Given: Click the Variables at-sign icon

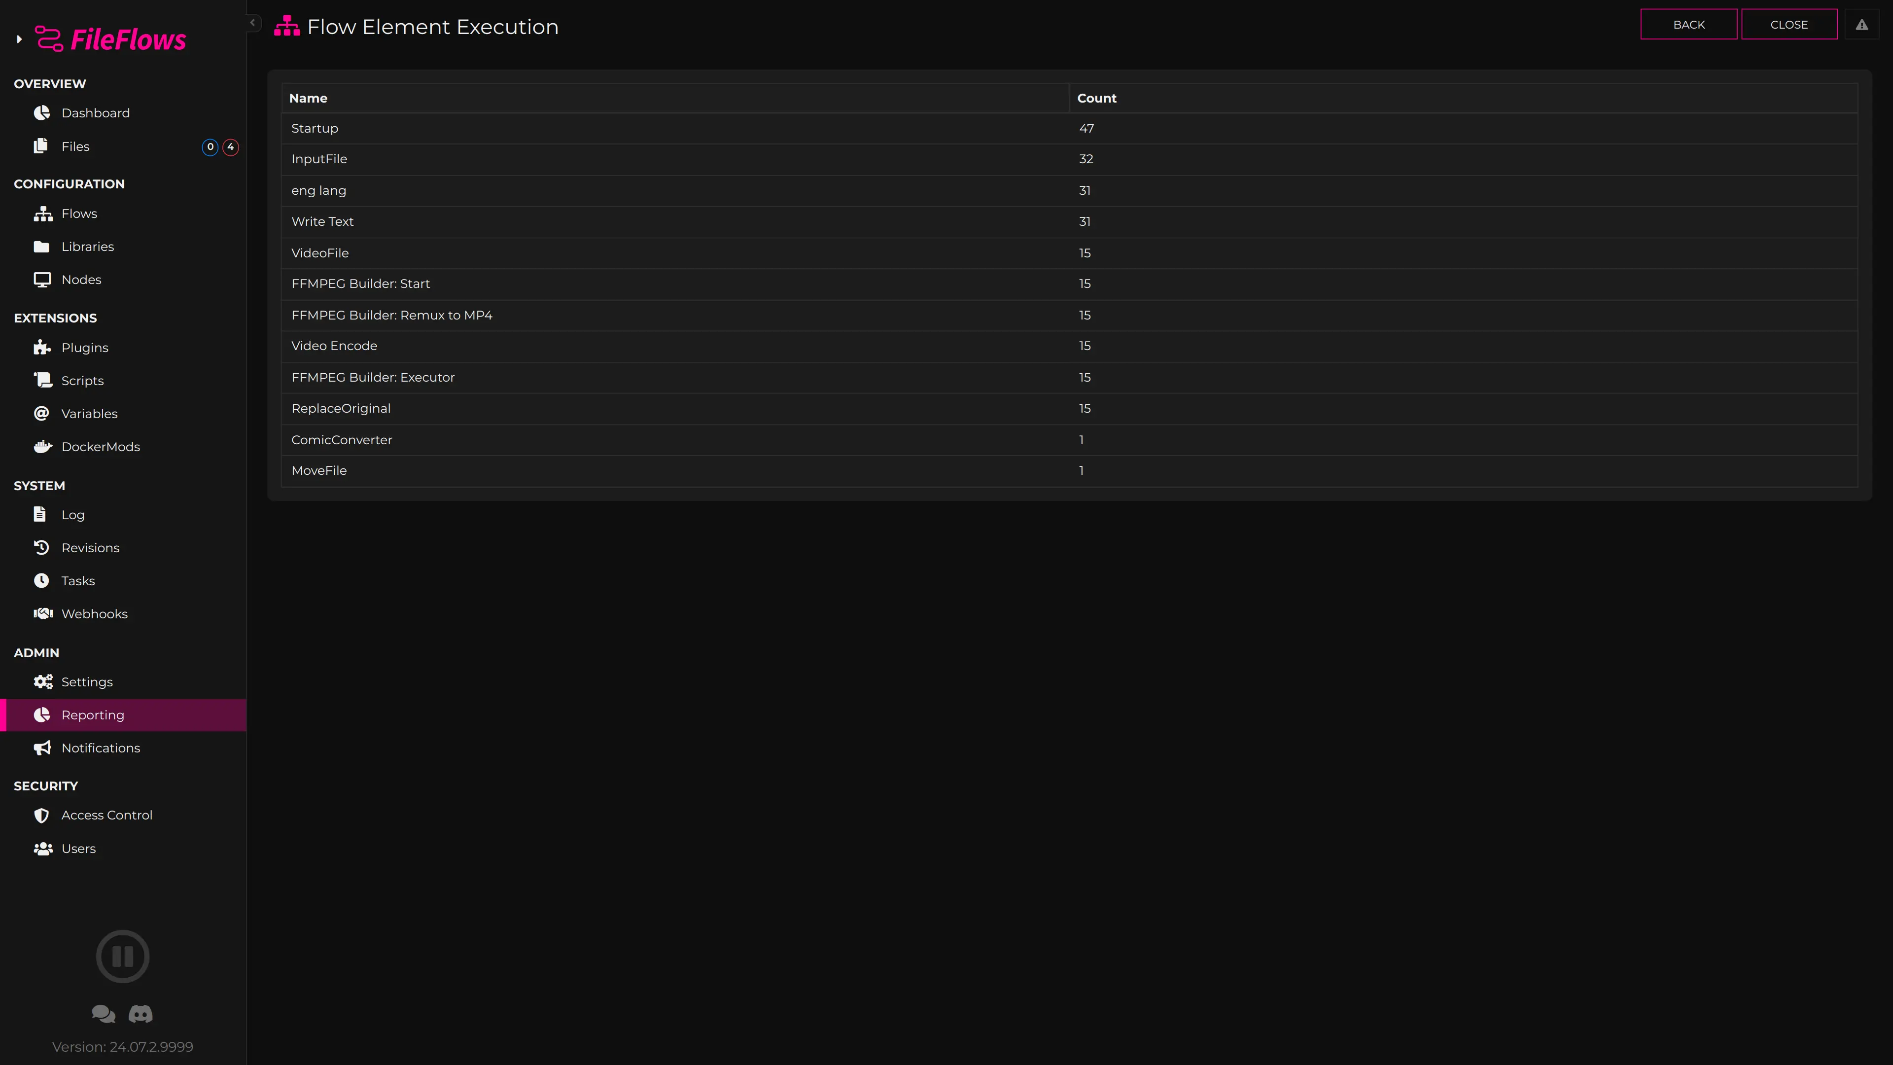Looking at the screenshot, I should 42,413.
